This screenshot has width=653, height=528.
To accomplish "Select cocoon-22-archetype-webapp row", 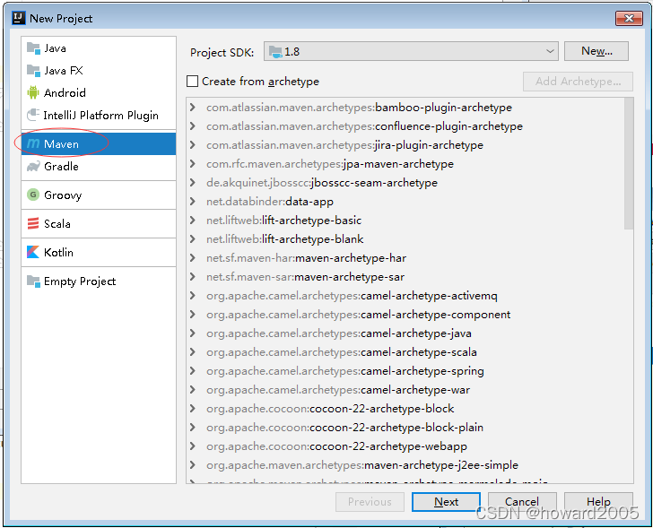I will 405,446.
